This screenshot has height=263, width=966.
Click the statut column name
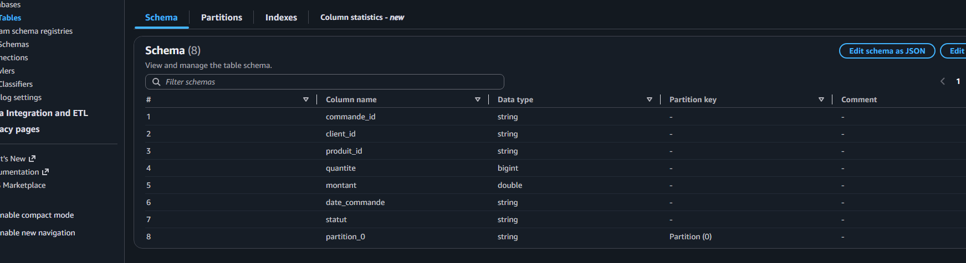coord(336,219)
